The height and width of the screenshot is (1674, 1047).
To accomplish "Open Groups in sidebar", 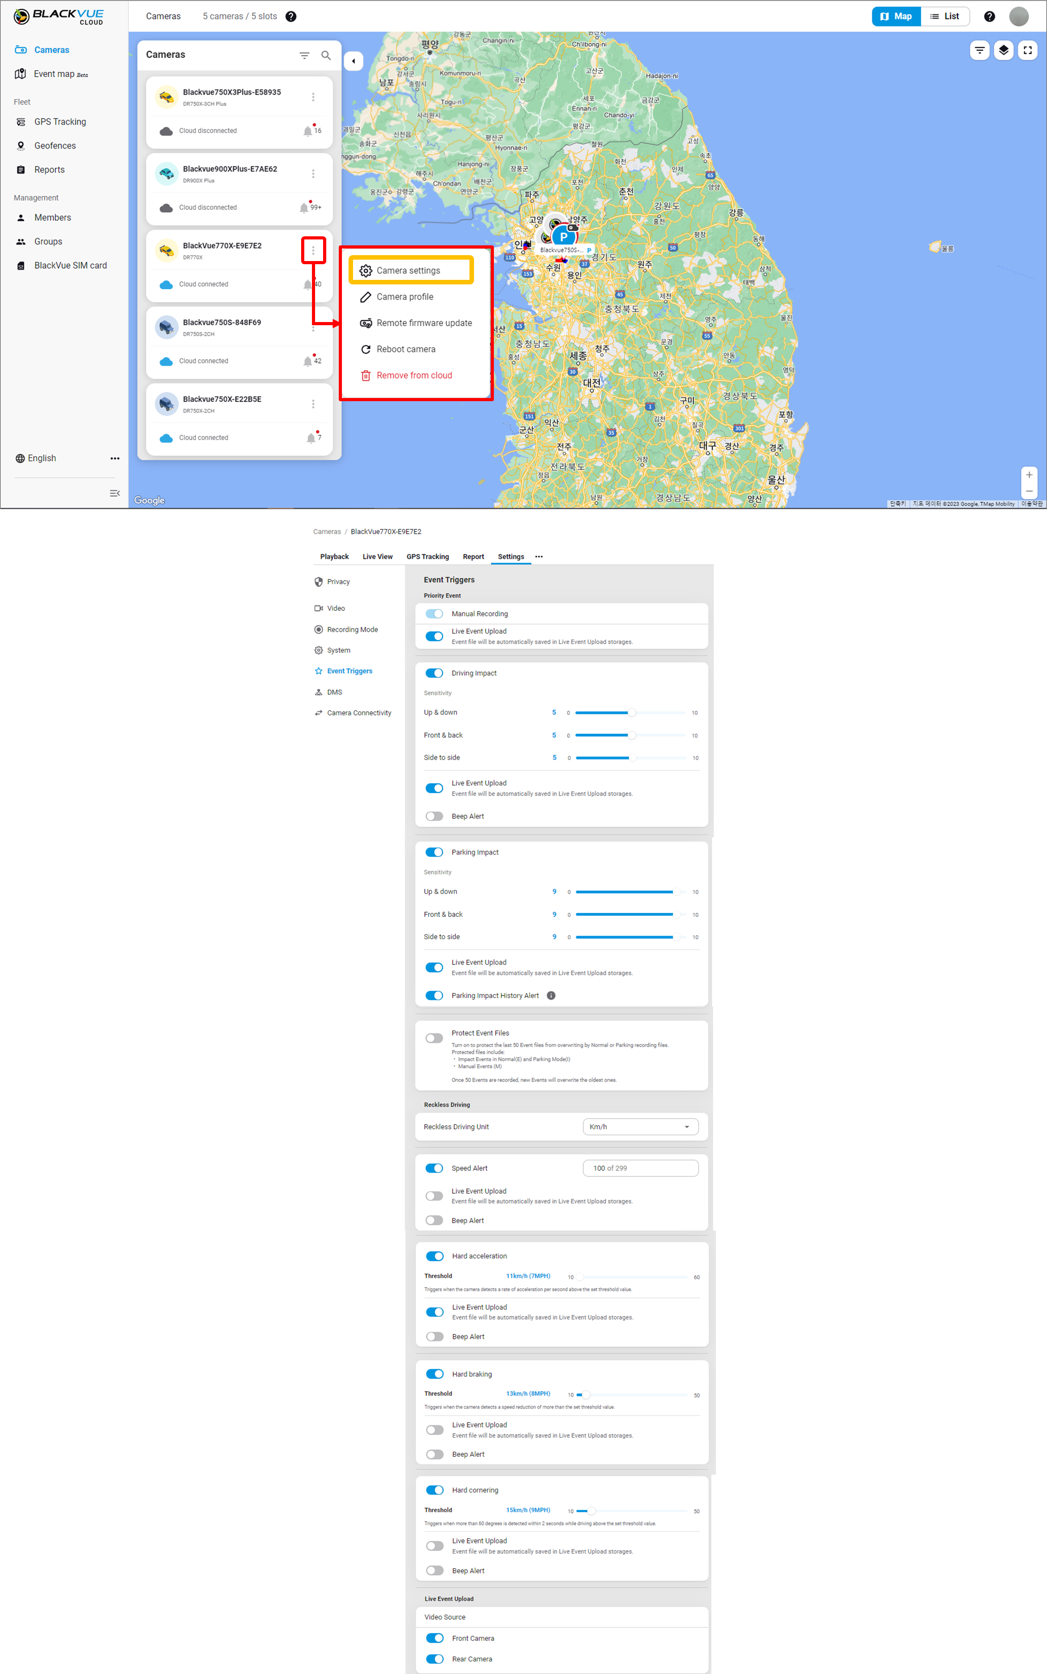I will click(x=39, y=242).
